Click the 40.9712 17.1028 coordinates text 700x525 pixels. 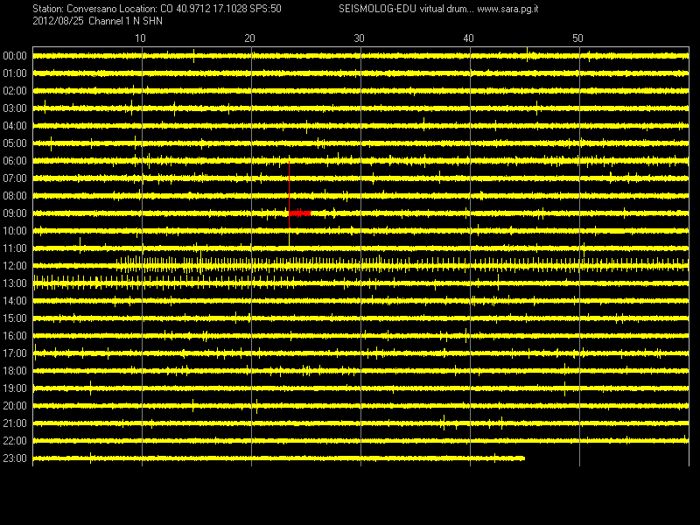(x=211, y=9)
